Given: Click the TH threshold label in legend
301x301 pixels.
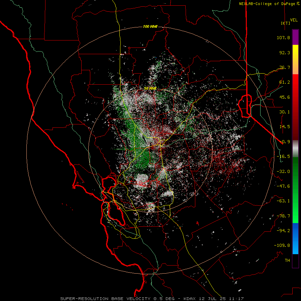Looking at the screenshot, I should pyautogui.click(x=287, y=261).
